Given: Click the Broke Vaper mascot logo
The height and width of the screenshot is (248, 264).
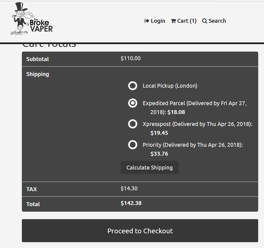Looking at the screenshot, I should (x=32, y=19).
